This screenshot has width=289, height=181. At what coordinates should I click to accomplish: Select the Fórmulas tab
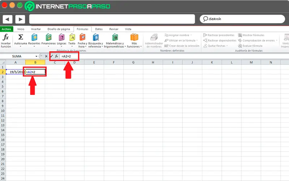click(x=83, y=29)
